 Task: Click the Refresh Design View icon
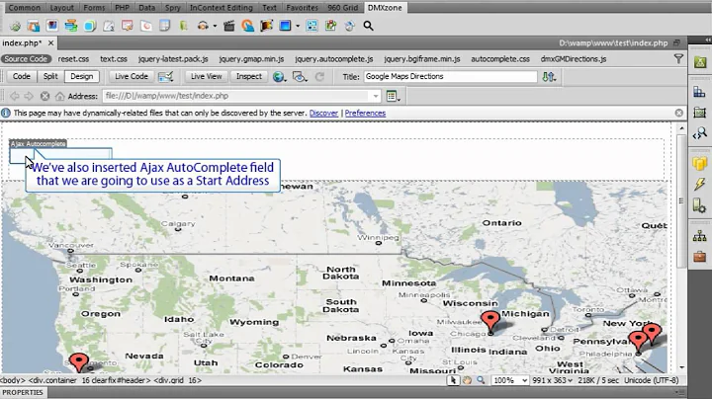319,77
